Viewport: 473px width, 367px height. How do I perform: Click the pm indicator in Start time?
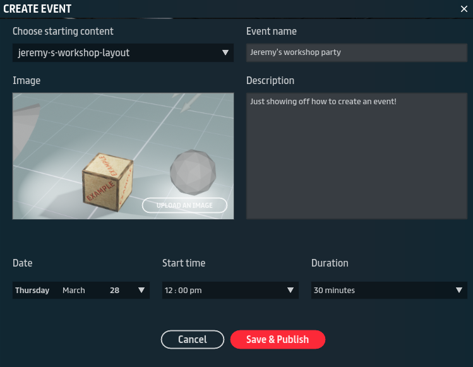tap(196, 291)
